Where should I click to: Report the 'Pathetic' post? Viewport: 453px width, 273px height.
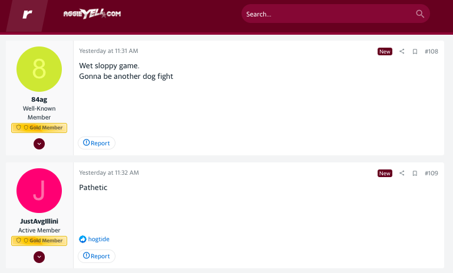[97, 257]
